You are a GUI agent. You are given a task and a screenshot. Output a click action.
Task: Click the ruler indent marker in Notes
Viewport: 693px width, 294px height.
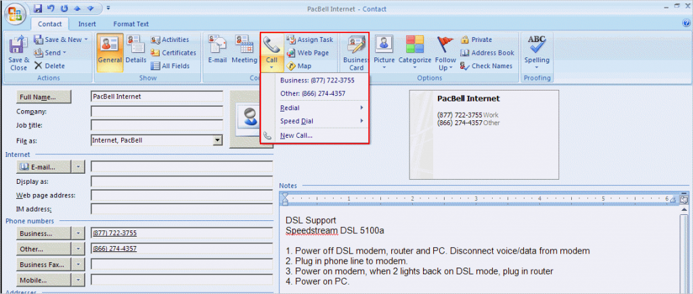285,198
